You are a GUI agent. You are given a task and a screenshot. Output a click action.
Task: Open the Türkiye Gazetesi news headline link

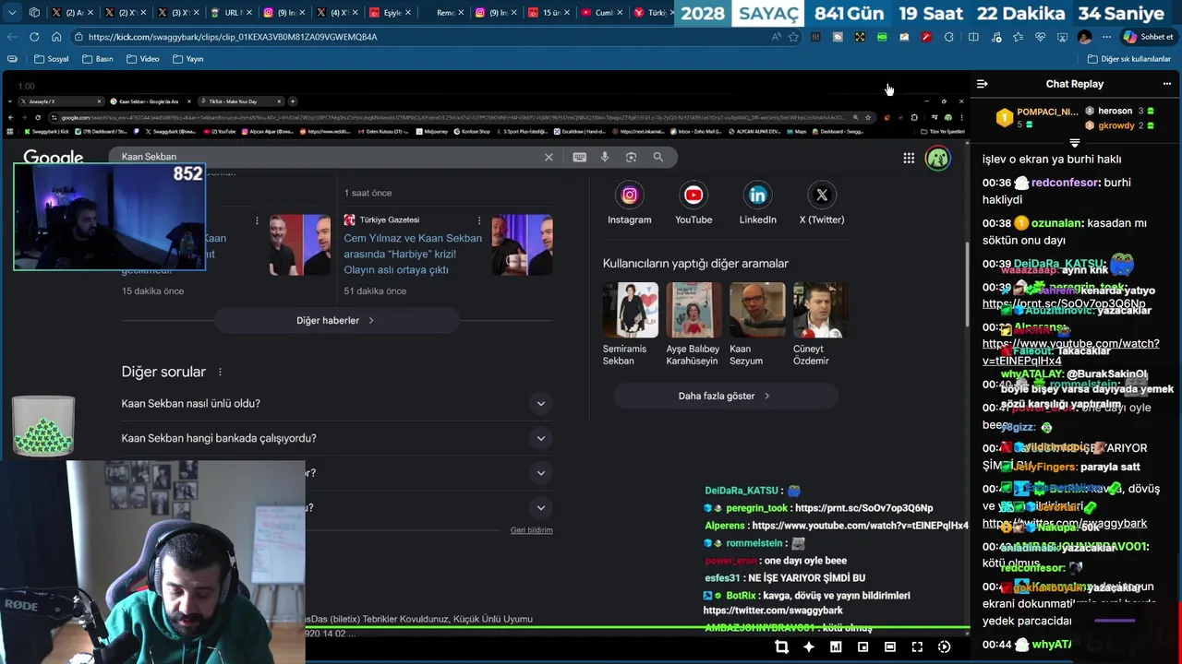[413, 254]
